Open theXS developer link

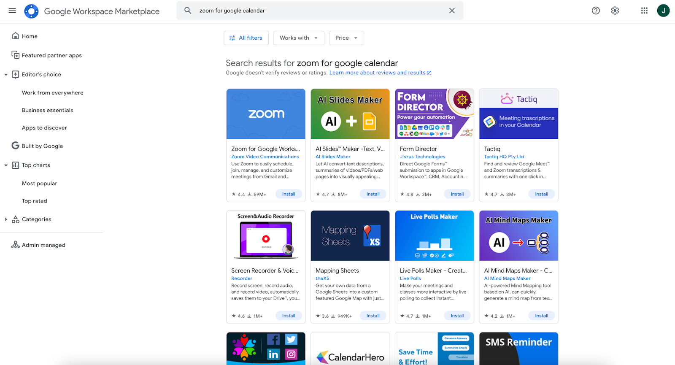[x=322, y=278]
